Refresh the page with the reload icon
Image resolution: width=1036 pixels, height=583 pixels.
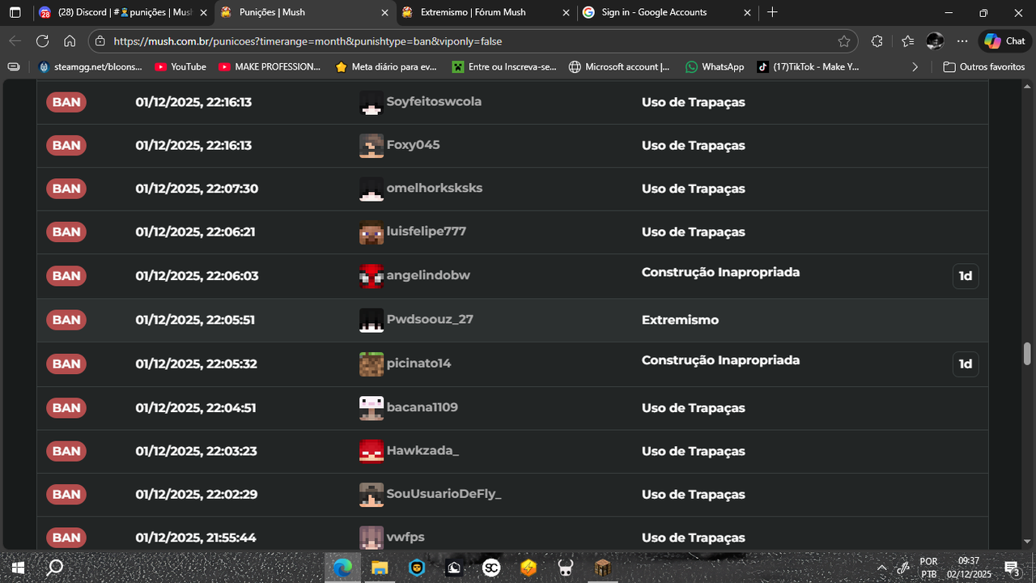point(42,41)
